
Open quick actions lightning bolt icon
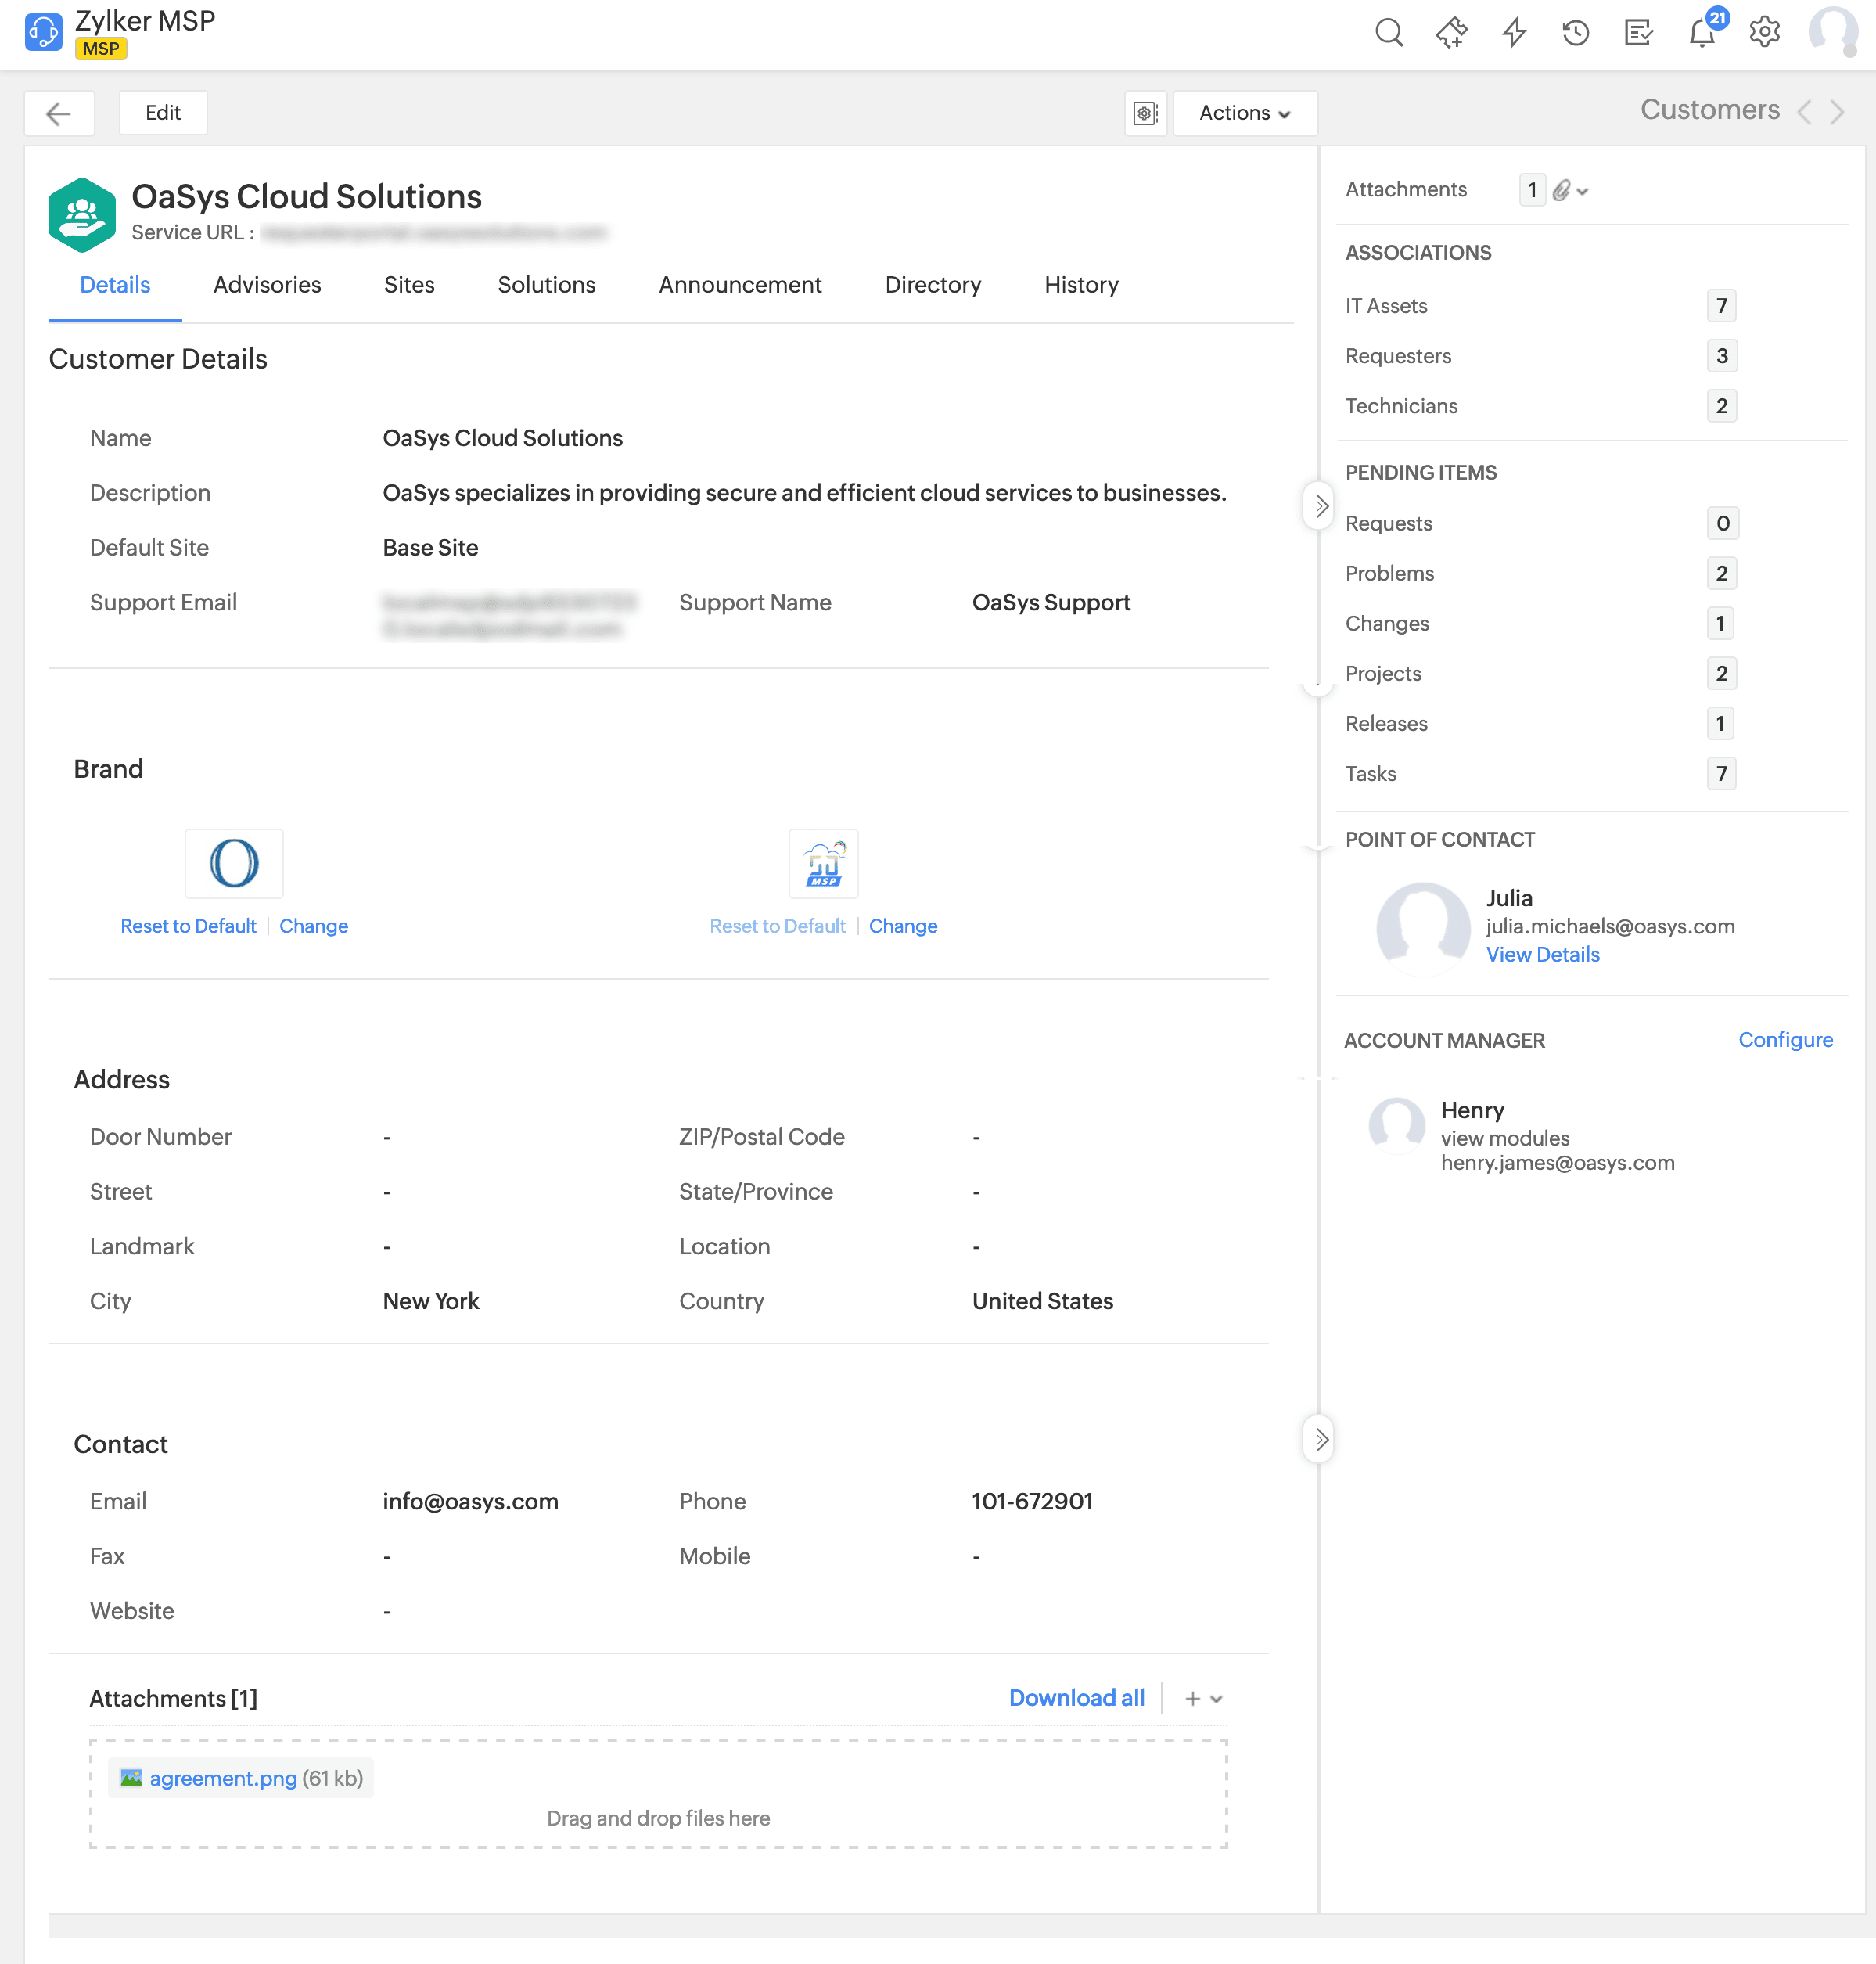[x=1514, y=33]
